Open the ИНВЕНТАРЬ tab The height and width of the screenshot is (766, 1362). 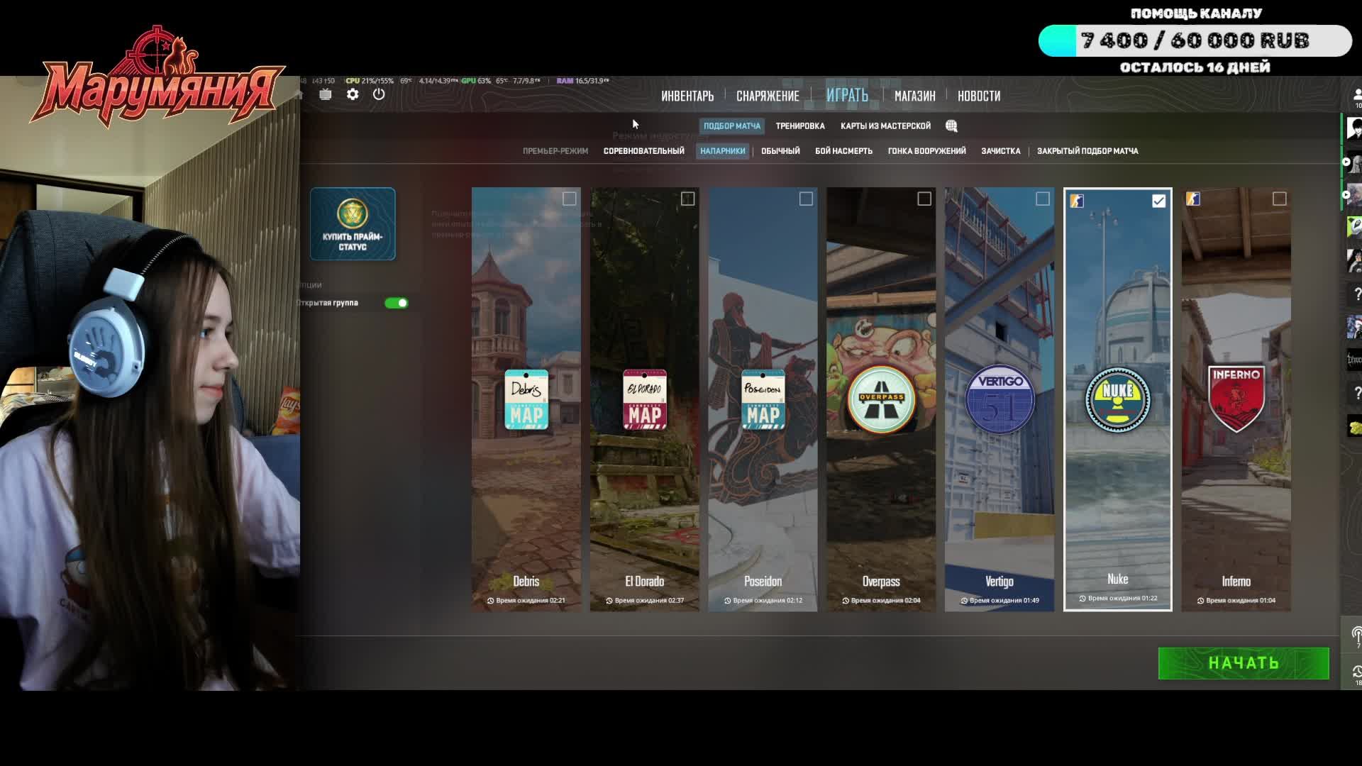[x=687, y=96]
